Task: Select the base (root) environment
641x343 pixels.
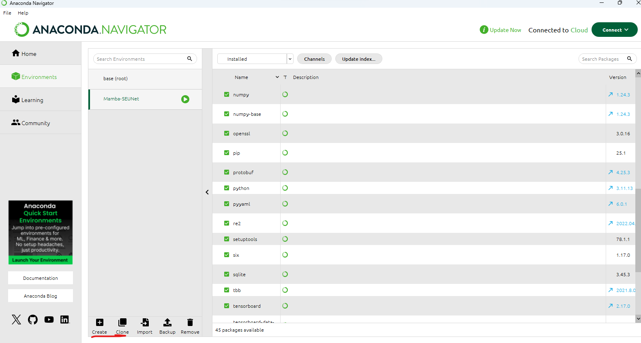Action: (x=145, y=79)
